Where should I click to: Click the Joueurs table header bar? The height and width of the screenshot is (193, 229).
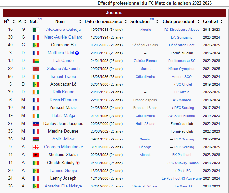tap(114, 13)
